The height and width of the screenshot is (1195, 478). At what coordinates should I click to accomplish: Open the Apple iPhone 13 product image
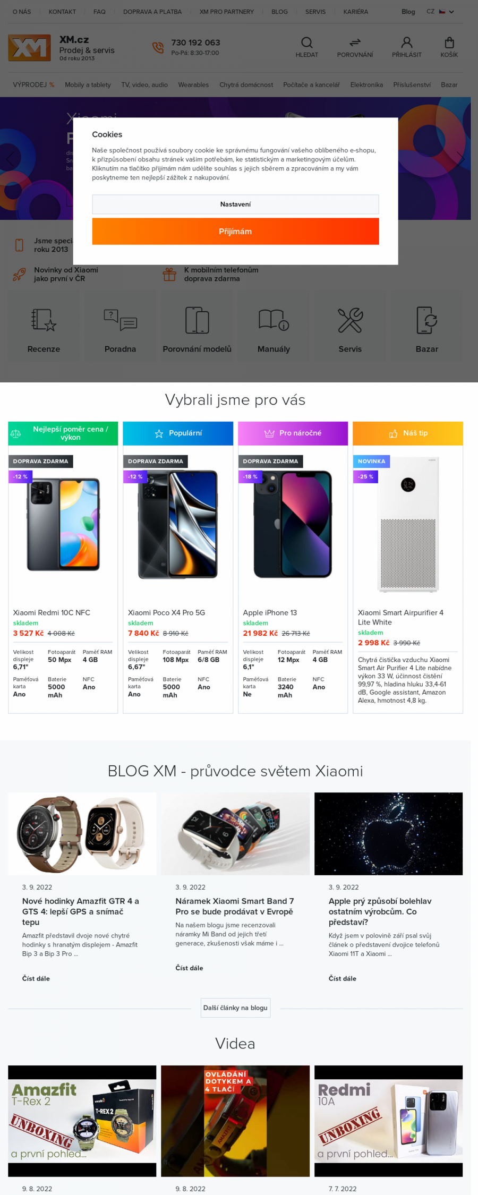tap(293, 524)
